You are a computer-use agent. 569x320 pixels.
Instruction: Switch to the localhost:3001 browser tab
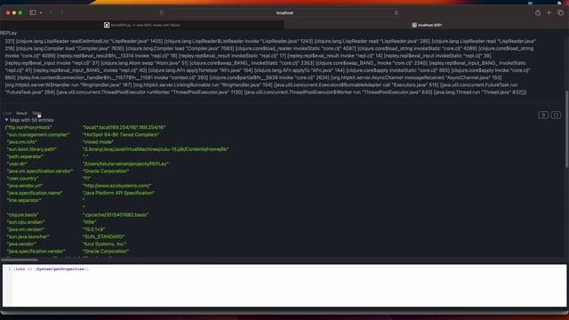(427, 25)
